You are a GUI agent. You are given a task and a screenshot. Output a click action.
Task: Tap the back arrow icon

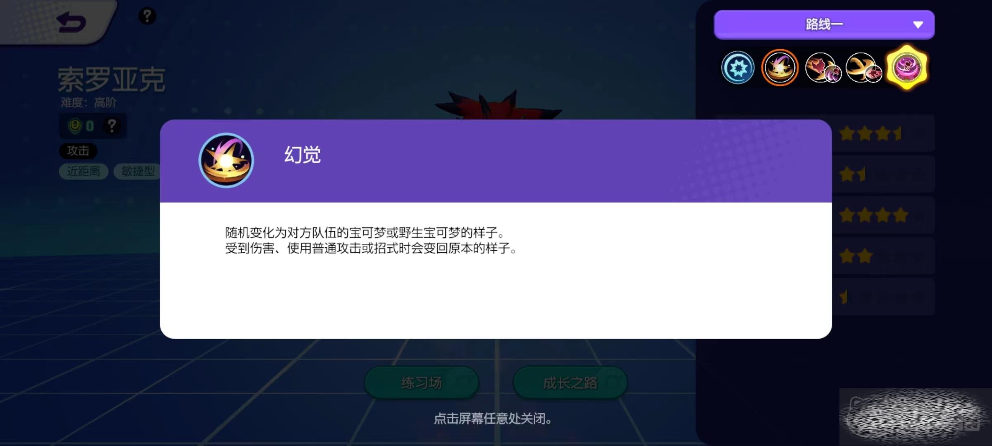pos(71,22)
